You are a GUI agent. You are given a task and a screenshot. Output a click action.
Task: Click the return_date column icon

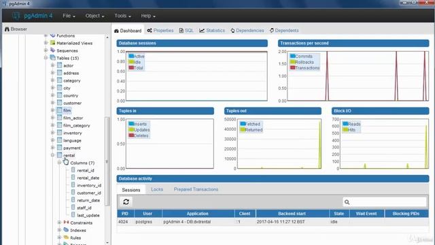click(x=73, y=200)
